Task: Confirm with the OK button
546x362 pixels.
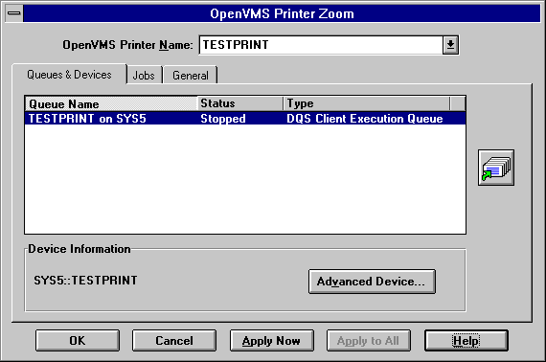Action: click(78, 340)
